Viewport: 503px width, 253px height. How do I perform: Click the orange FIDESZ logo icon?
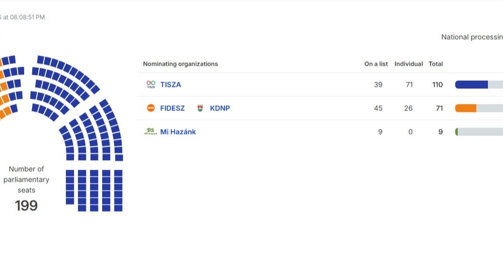click(151, 108)
